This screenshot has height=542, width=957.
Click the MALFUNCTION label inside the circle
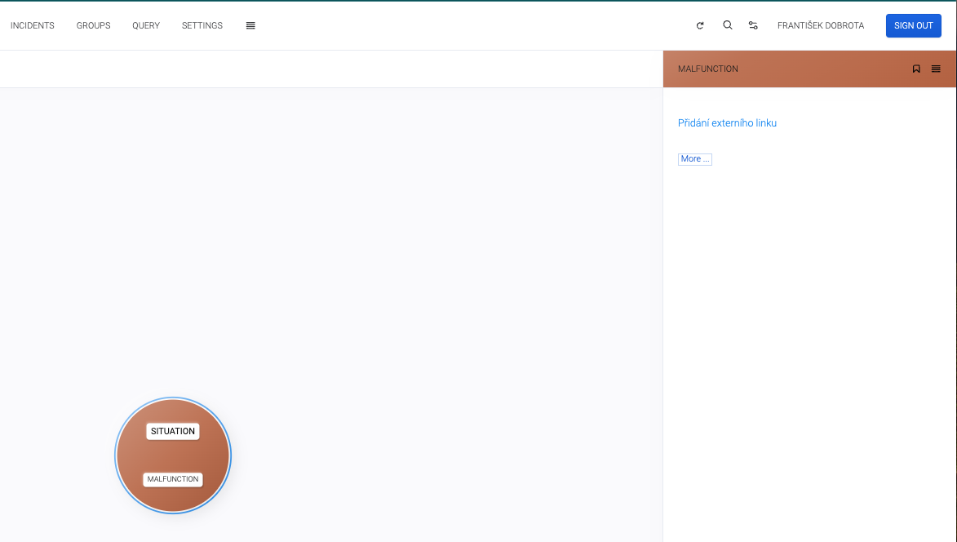(x=173, y=479)
